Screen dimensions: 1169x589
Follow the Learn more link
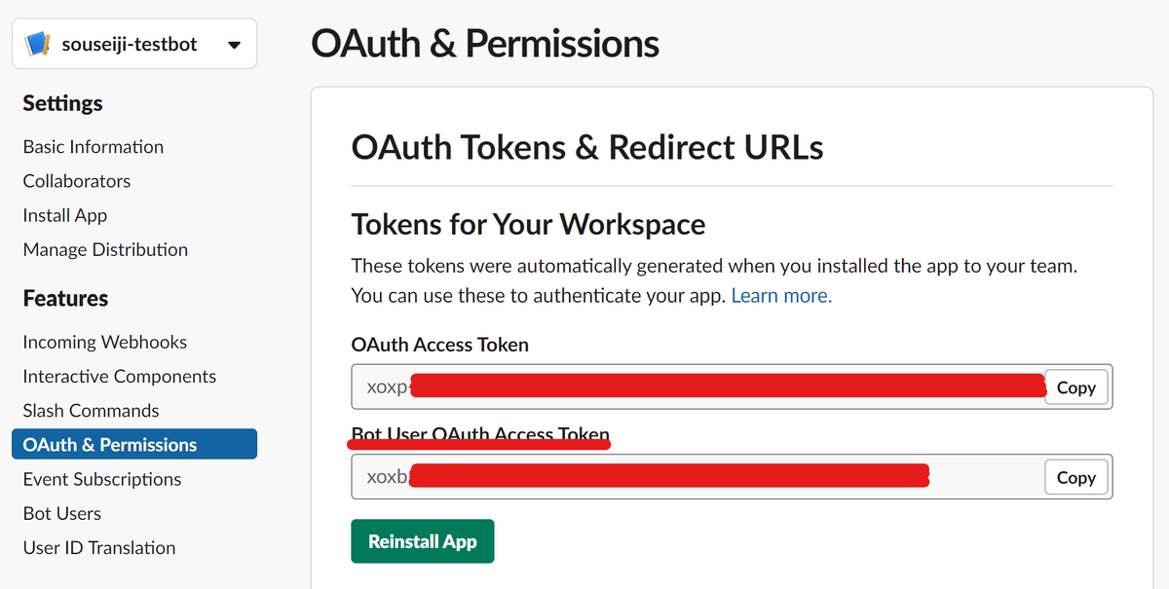coord(781,295)
